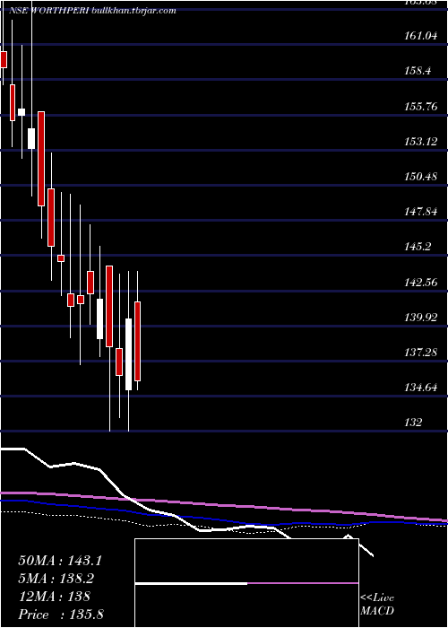Select the 137.28 price axis label
The height and width of the screenshot is (628, 448).
pyautogui.click(x=421, y=353)
